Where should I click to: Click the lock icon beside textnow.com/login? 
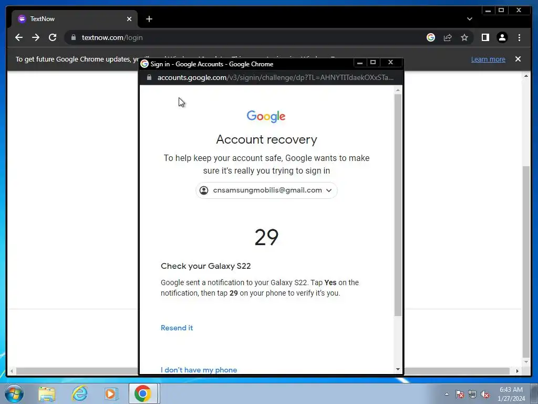(73, 37)
